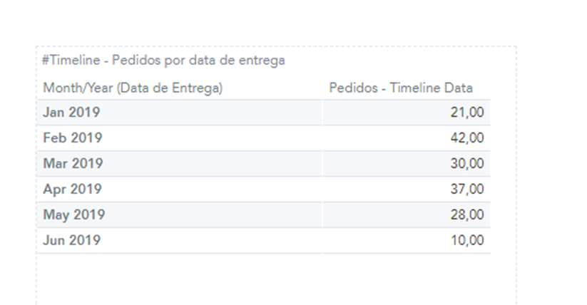Select the May 2019 row label

tap(73, 214)
